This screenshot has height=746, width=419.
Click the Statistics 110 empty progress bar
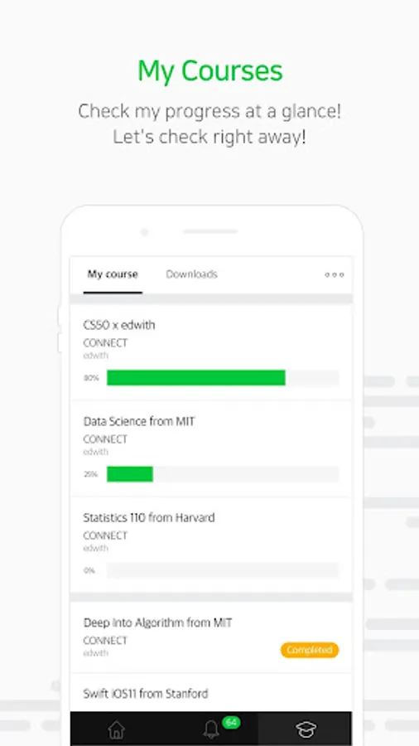[223, 570]
